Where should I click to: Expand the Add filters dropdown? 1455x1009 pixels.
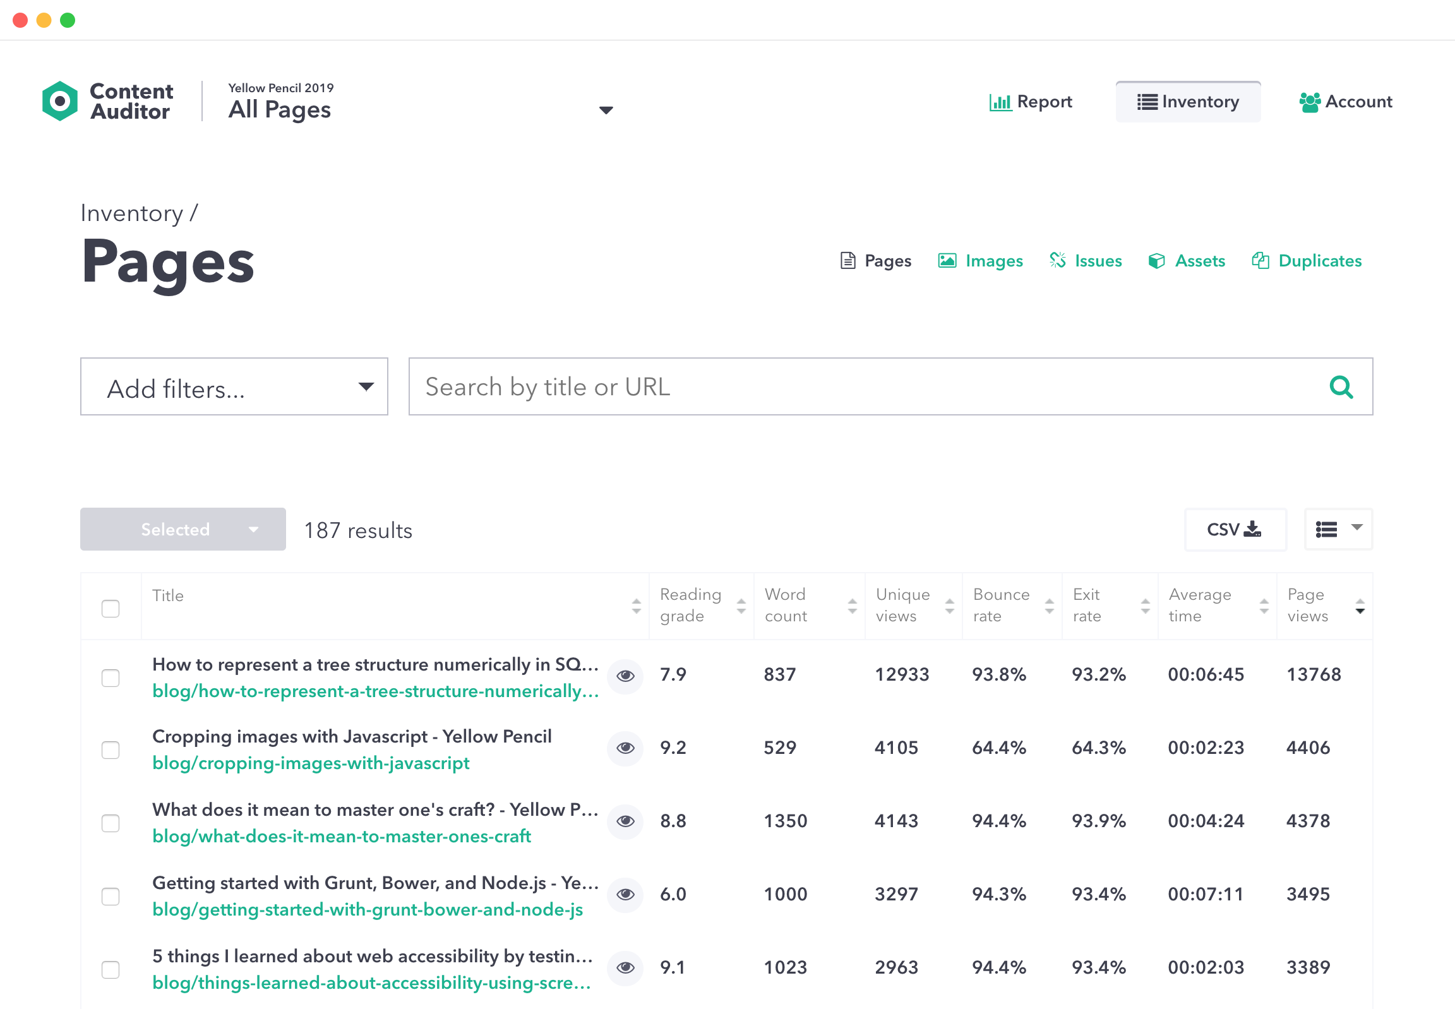(366, 386)
